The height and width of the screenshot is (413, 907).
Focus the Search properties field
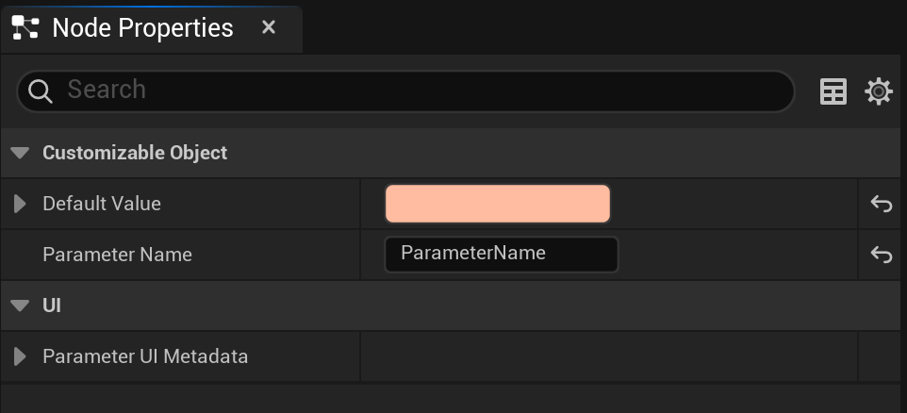[405, 91]
